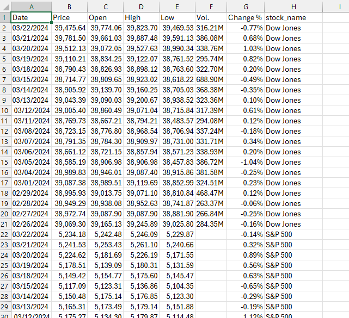Click the low cell 38,761.52

click(177, 59)
